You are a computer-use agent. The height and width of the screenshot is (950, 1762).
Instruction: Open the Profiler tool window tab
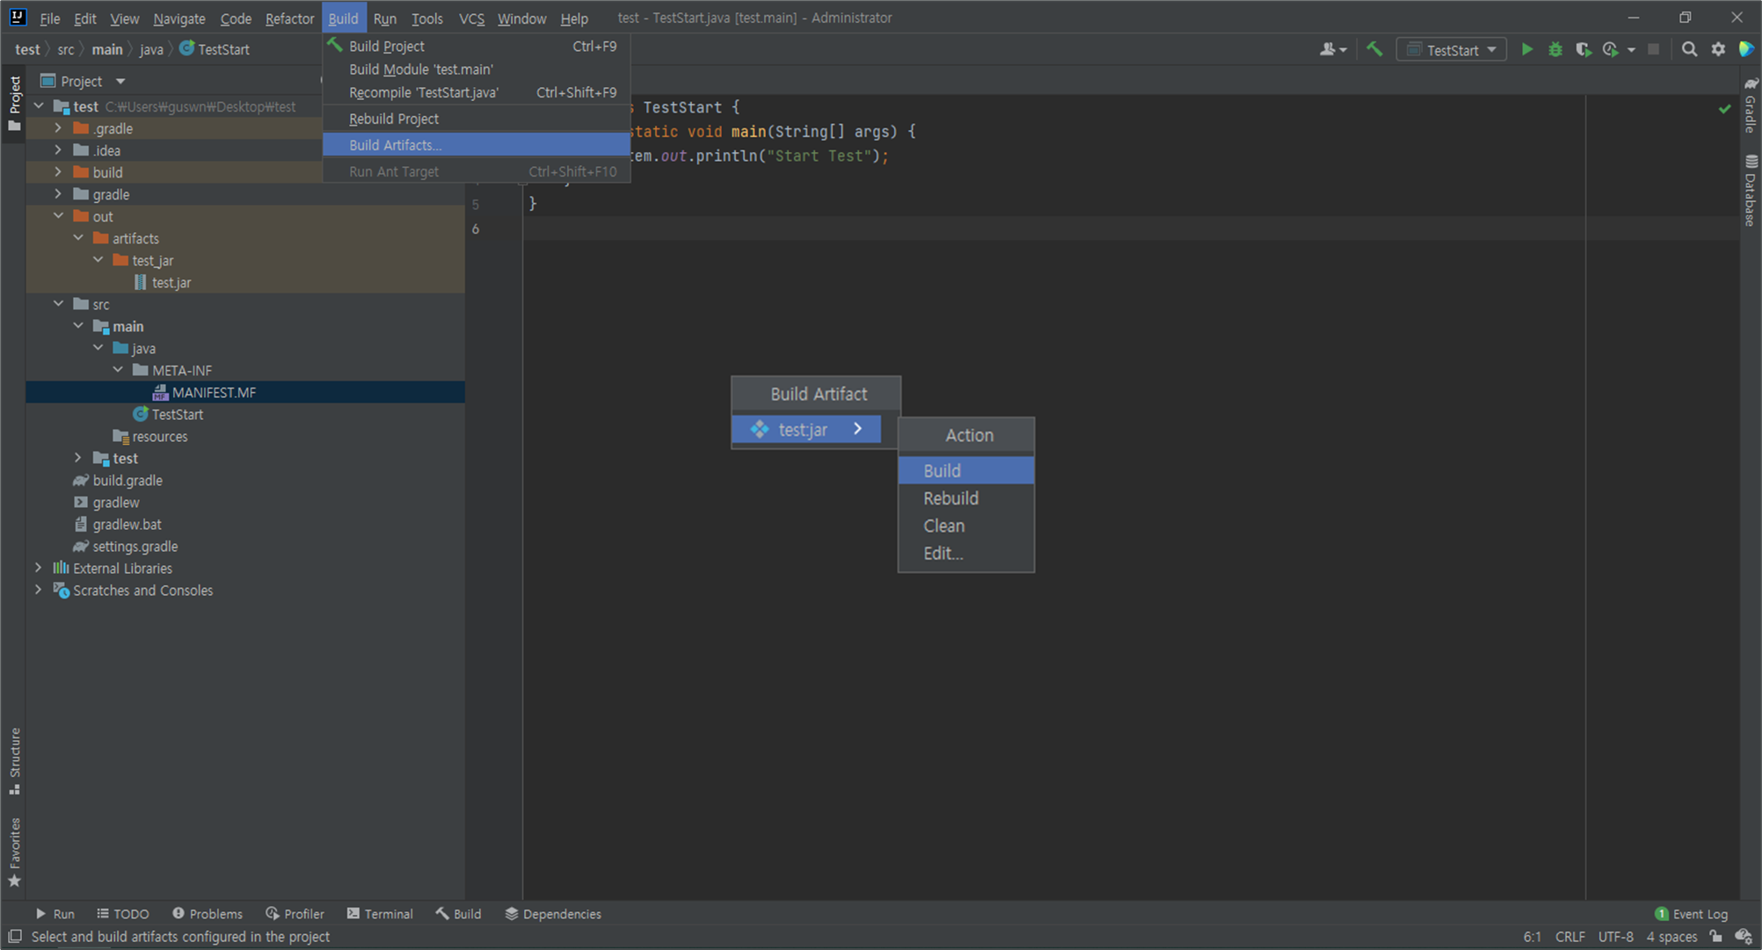click(295, 914)
